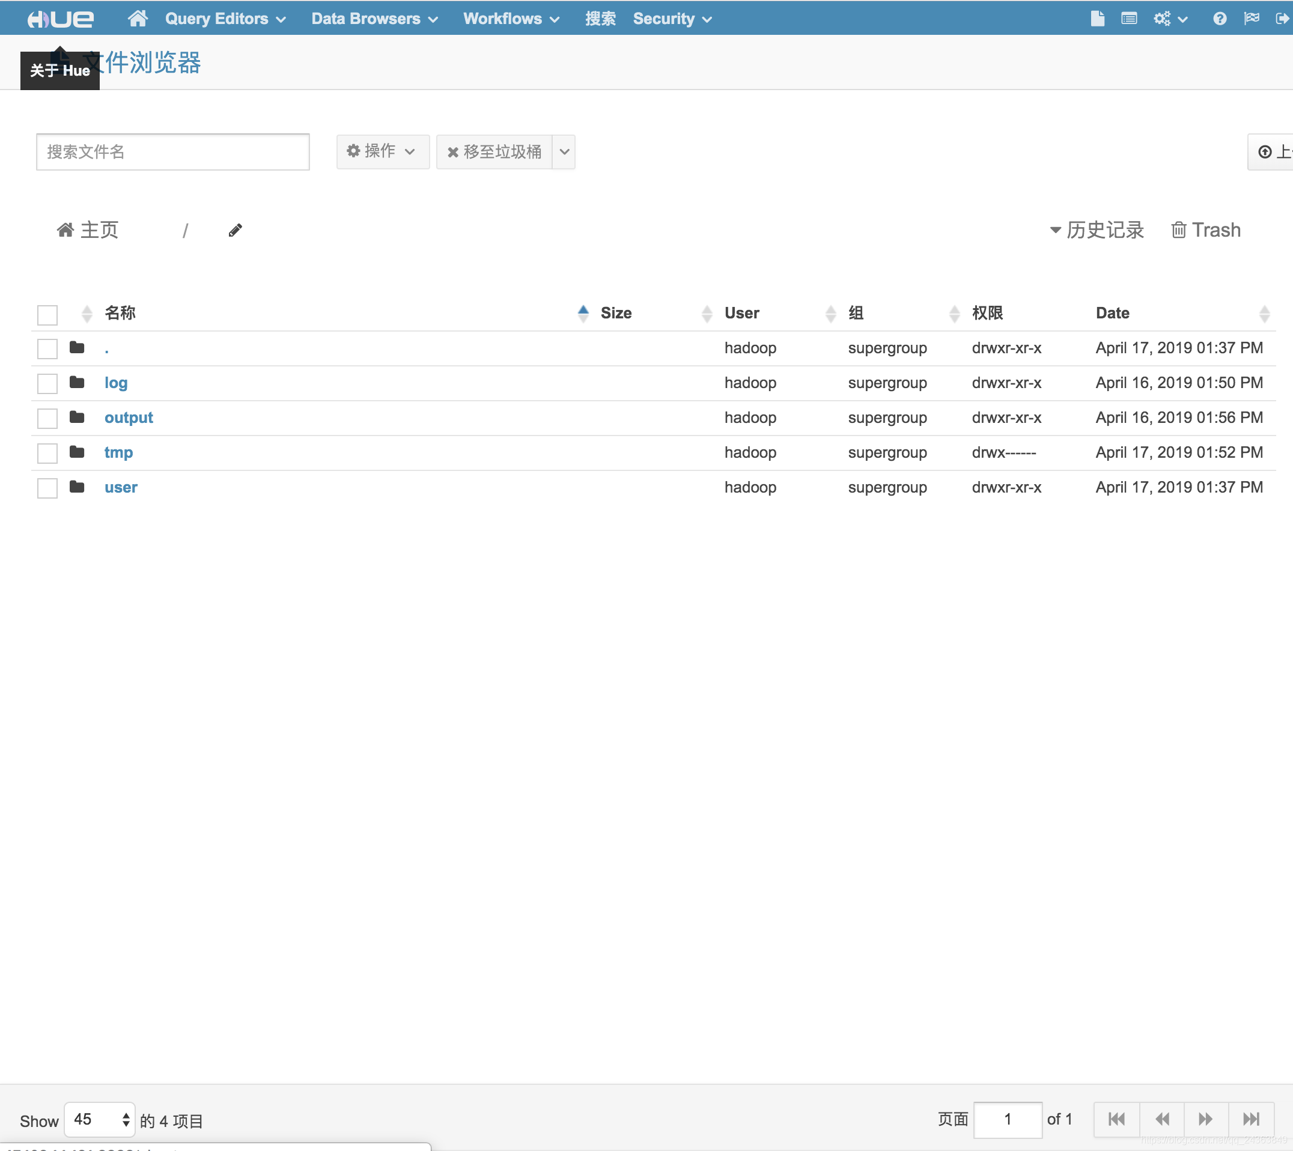This screenshot has height=1151, width=1293.
Task: Open the file document icon in top bar
Action: [1098, 19]
